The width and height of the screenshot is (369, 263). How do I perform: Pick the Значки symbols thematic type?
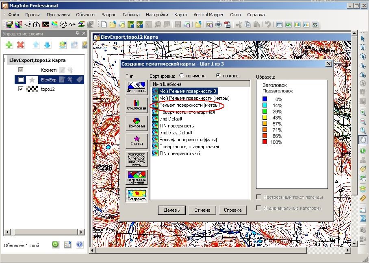click(x=137, y=141)
